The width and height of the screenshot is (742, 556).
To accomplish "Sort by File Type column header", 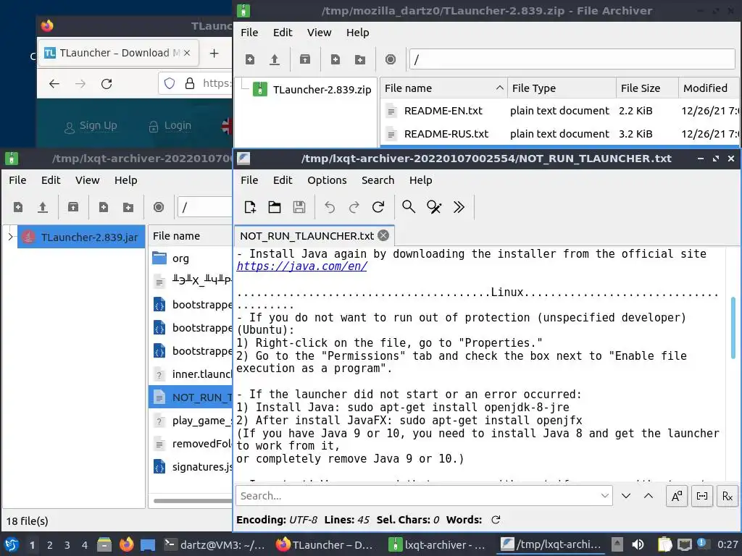I will 562,88.
